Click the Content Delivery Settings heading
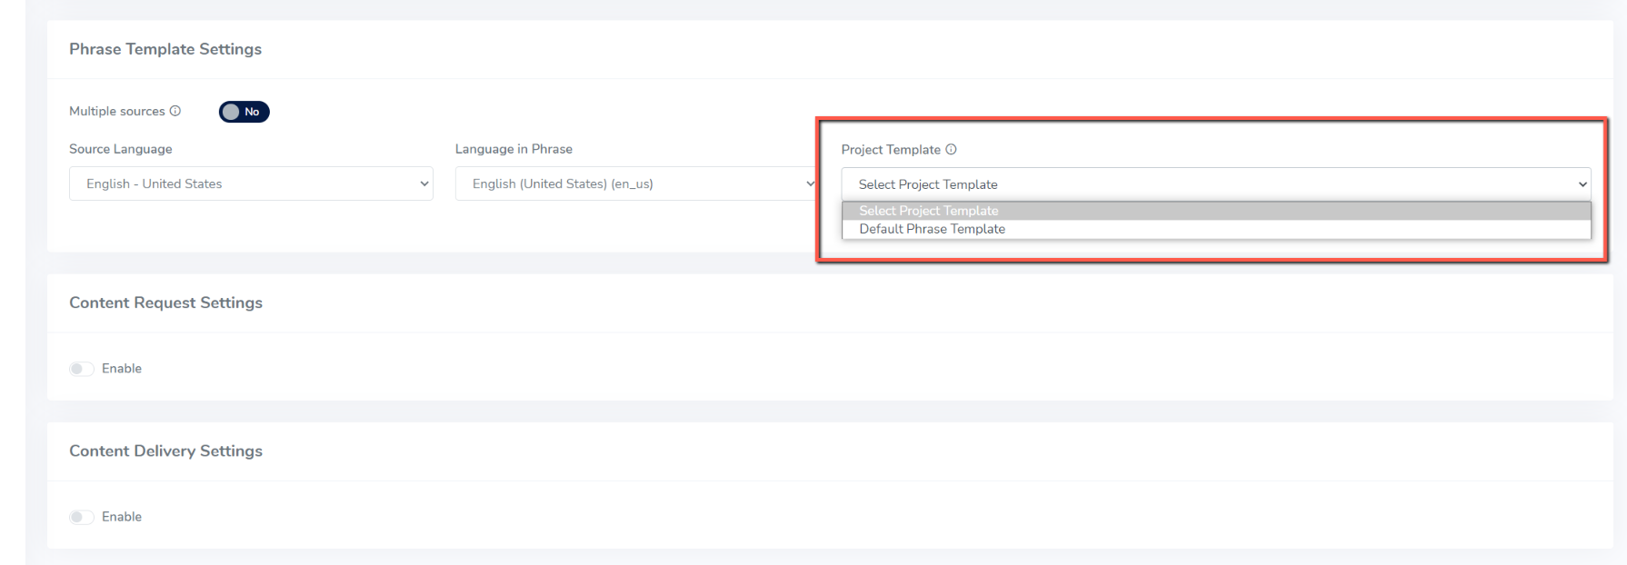1627x565 pixels. (x=165, y=451)
